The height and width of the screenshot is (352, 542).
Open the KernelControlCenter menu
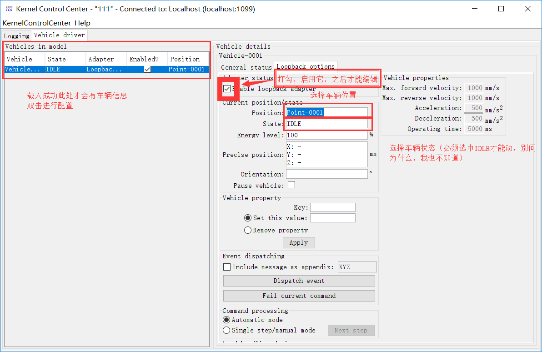[x=35, y=23]
